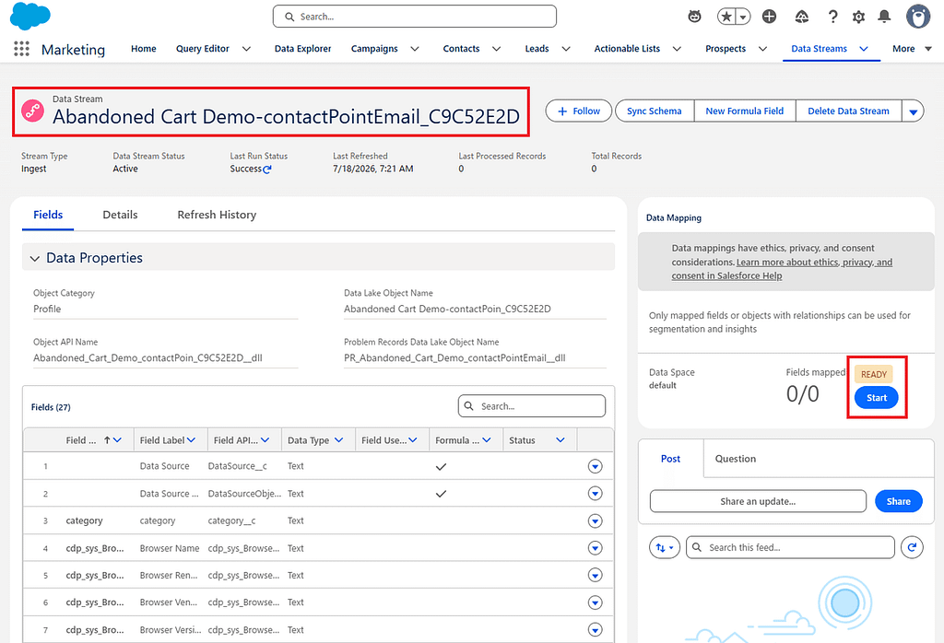This screenshot has height=643, width=944.
Task: Open the Query Editor nav dropdown
Action: click(246, 49)
